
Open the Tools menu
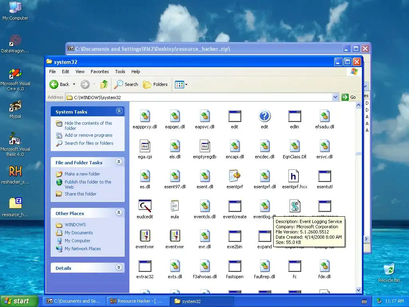[120, 72]
